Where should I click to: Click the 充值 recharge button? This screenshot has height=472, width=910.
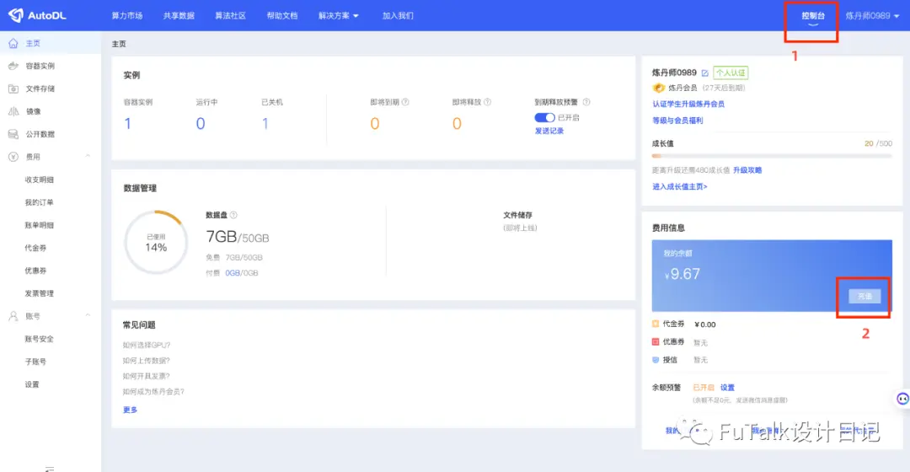point(864,296)
